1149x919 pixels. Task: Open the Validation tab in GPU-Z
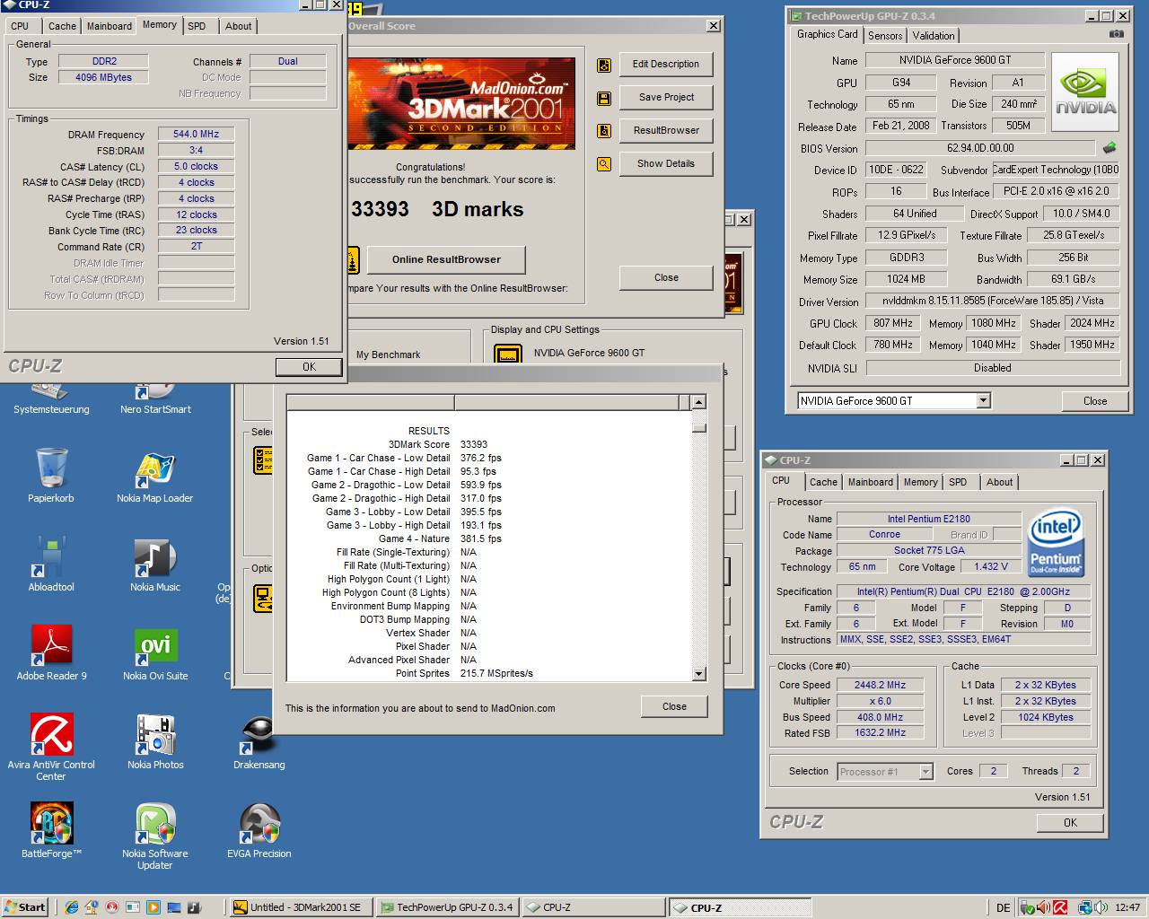(x=934, y=36)
